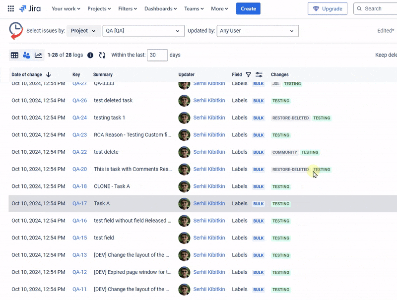Open the chart view icon
Image resolution: width=397 pixels, height=300 pixels.
[38, 55]
